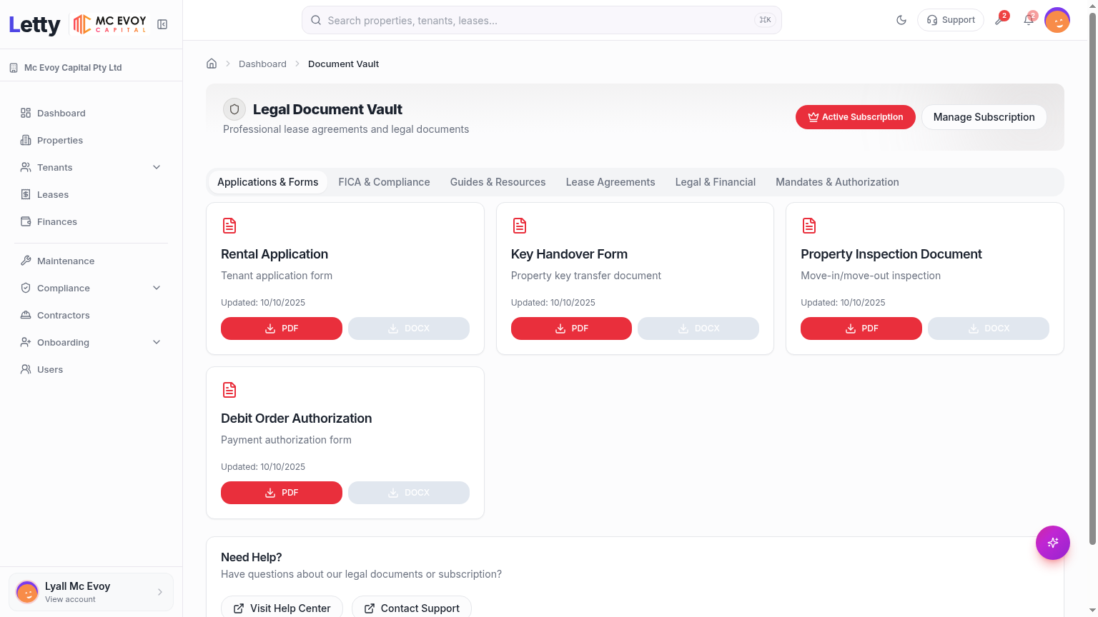Click the Active Subscription badge
1098x617 pixels.
(855, 117)
